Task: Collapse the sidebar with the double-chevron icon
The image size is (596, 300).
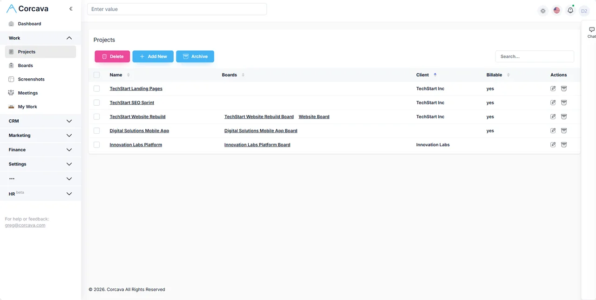Action: coord(71,9)
